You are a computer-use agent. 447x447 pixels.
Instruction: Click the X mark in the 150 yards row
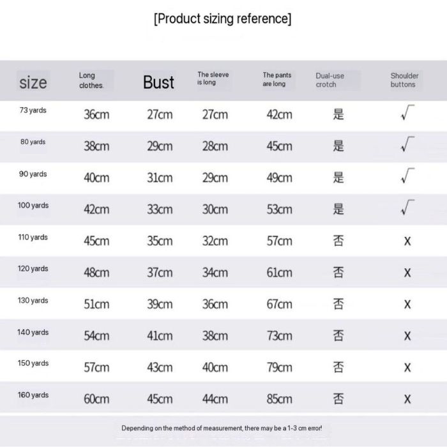[407, 368]
